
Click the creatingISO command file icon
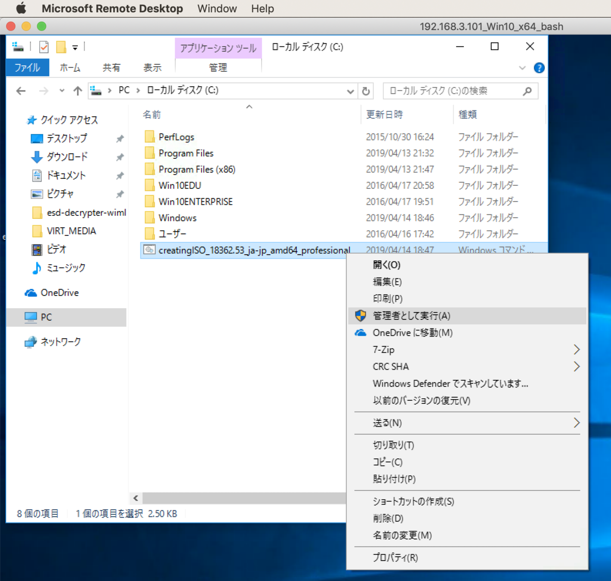(x=149, y=250)
